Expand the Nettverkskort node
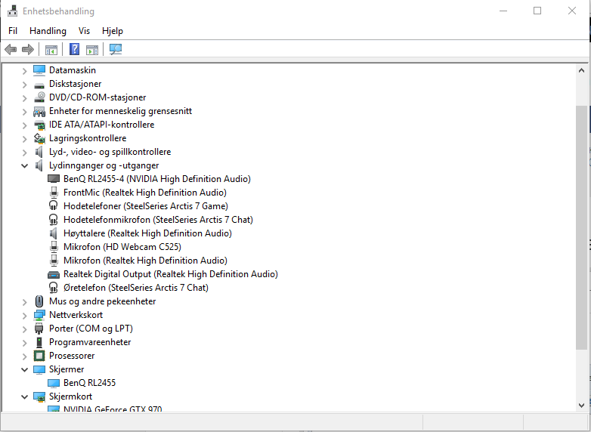 click(x=24, y=316)
